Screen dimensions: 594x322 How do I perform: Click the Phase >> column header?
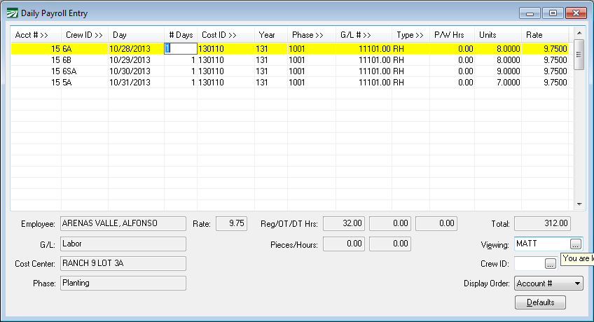coord(308,34)
